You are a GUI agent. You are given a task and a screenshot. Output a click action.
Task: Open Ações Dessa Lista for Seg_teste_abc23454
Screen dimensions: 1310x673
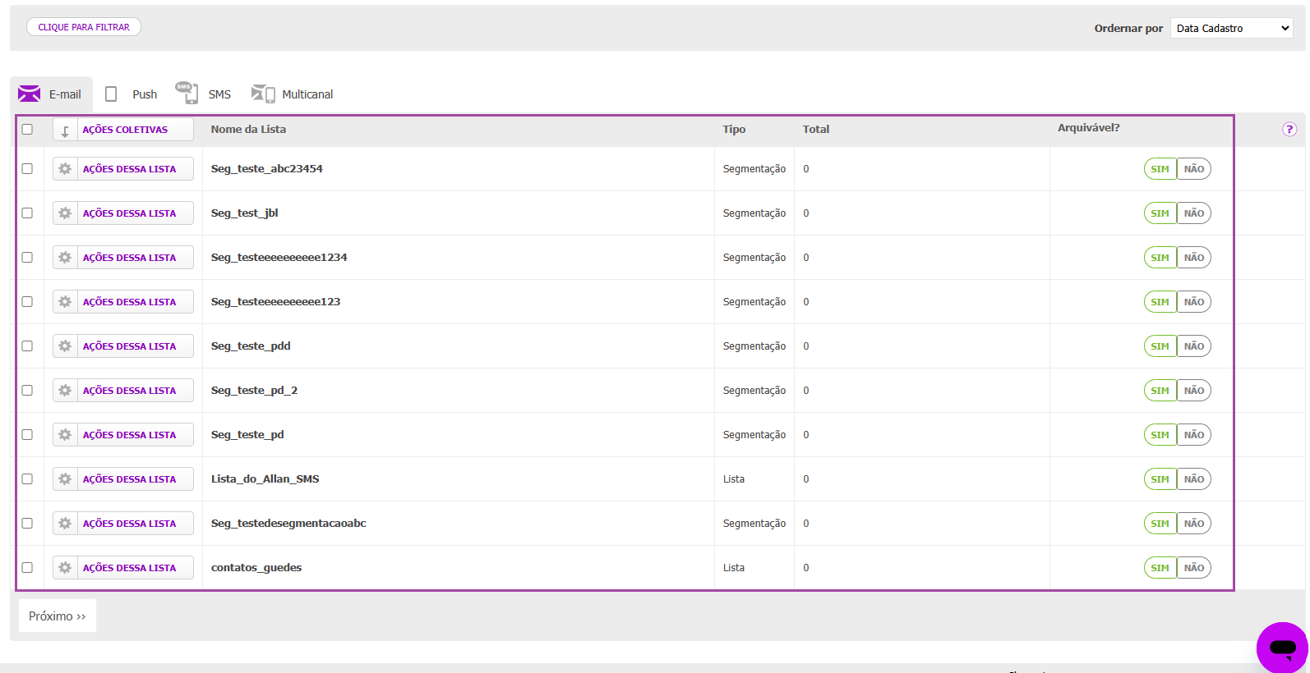123,169
